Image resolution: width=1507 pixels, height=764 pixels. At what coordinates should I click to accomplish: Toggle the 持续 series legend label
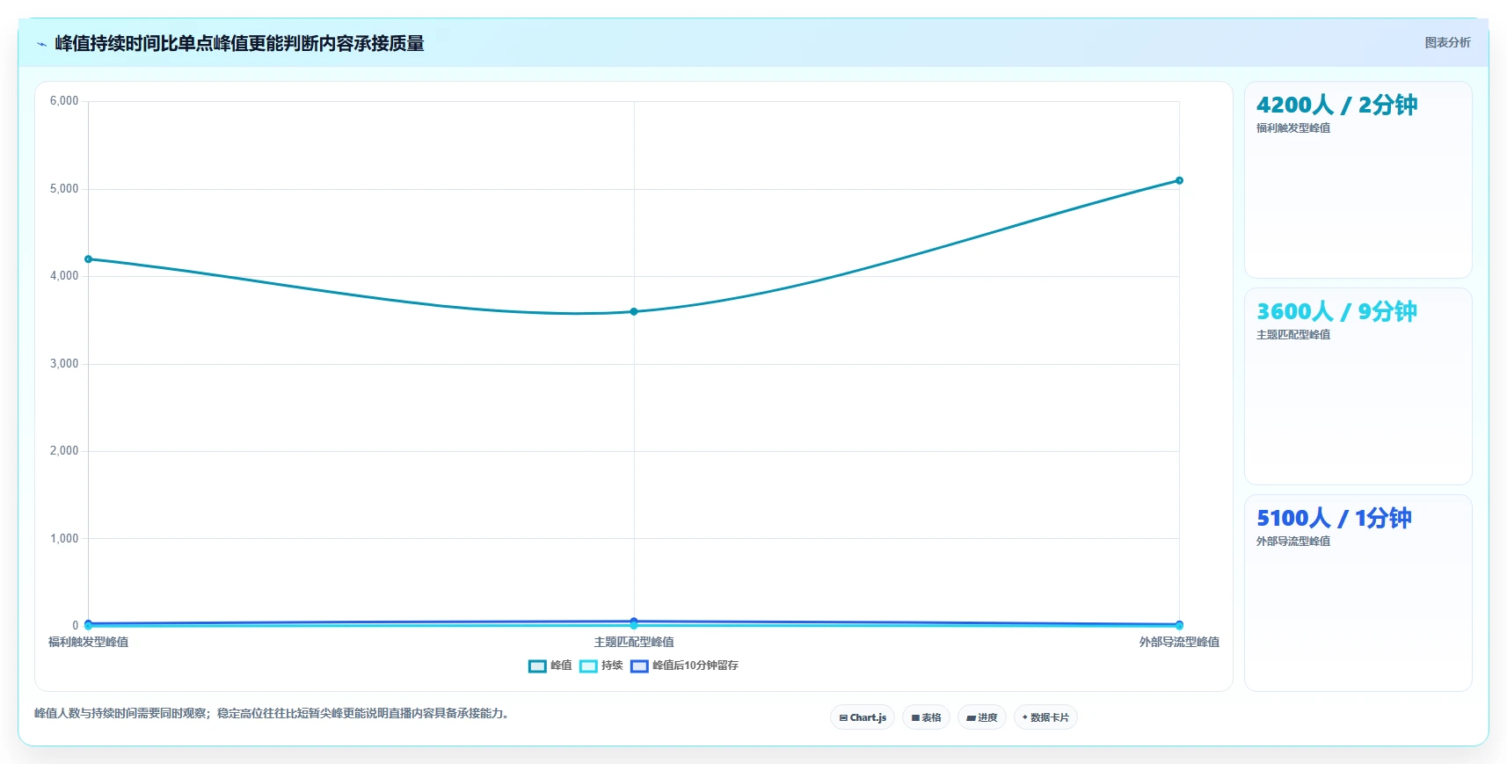pos(612,666)
